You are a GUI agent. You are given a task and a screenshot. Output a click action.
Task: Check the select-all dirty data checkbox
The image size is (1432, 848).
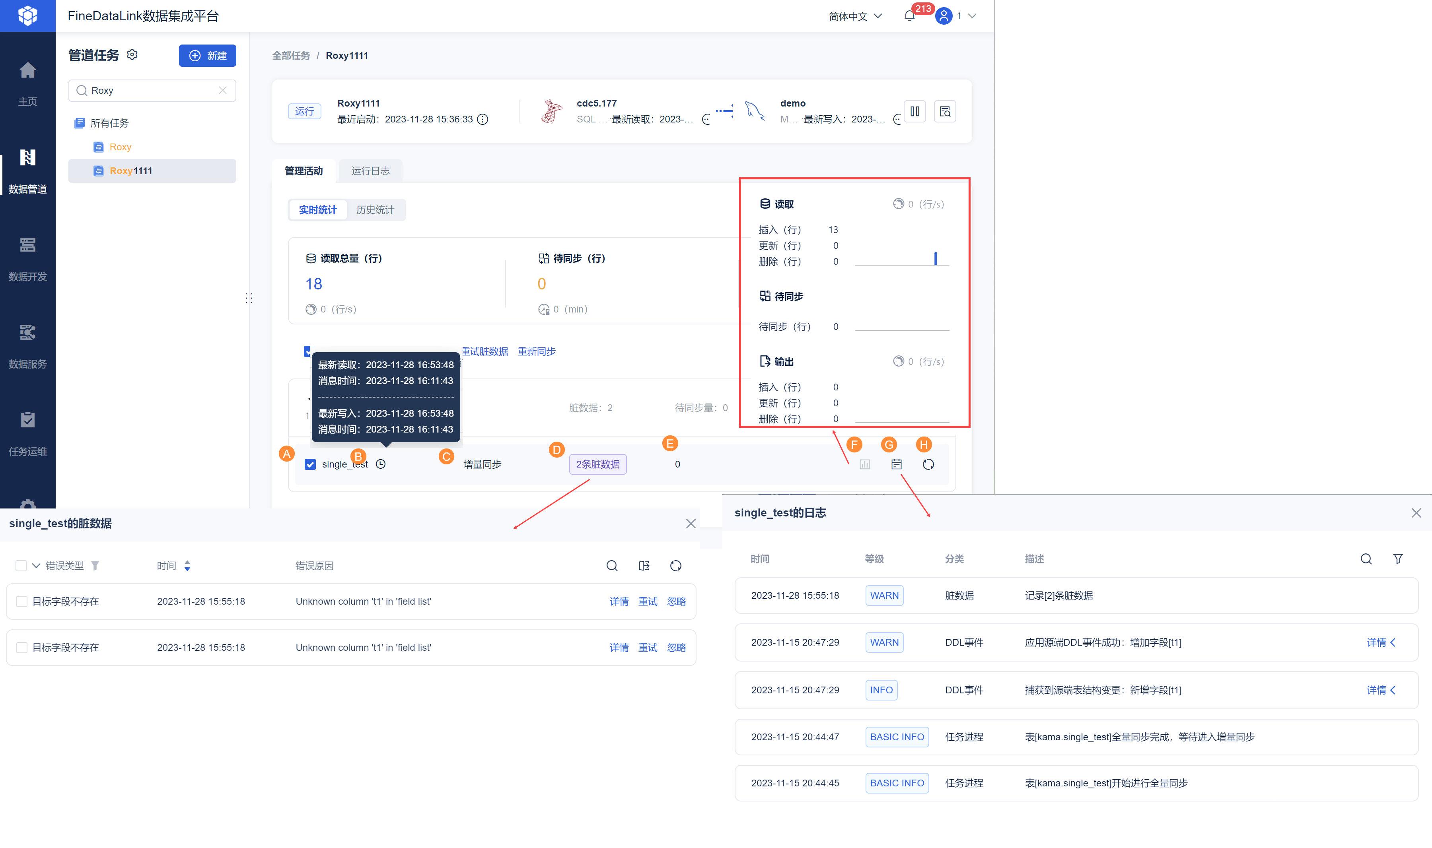[21, 565]
